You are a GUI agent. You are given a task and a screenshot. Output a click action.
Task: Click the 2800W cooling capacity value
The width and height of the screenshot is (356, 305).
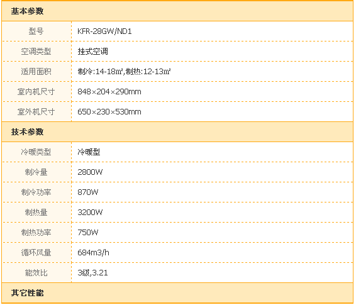90,172
